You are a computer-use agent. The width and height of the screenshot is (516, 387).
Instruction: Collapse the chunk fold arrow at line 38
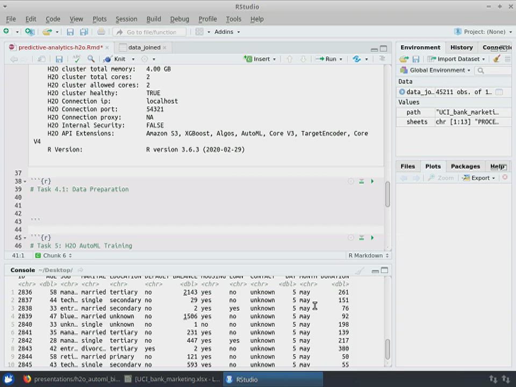click(x=25, y=182)
